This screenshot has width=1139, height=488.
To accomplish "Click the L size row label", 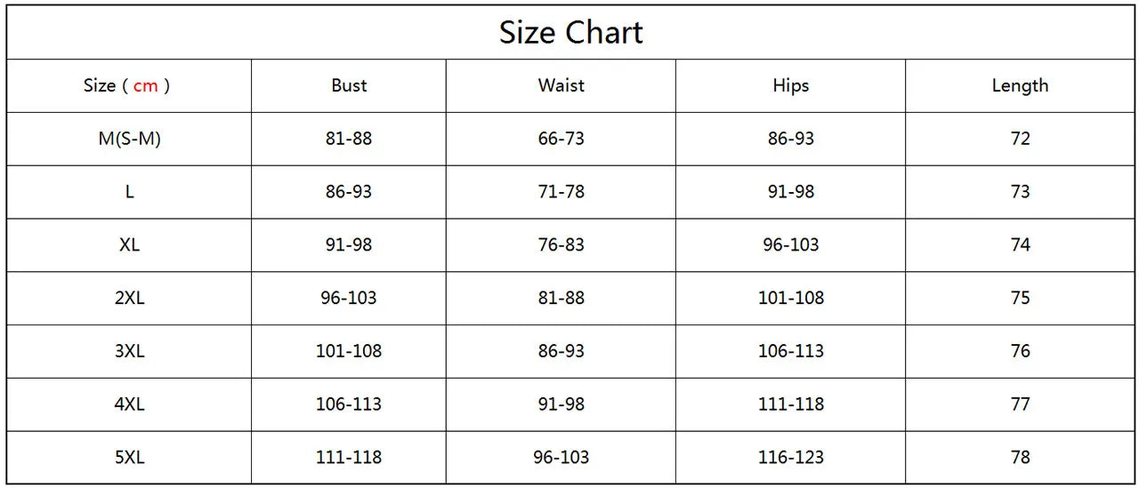I will point(129,192).
